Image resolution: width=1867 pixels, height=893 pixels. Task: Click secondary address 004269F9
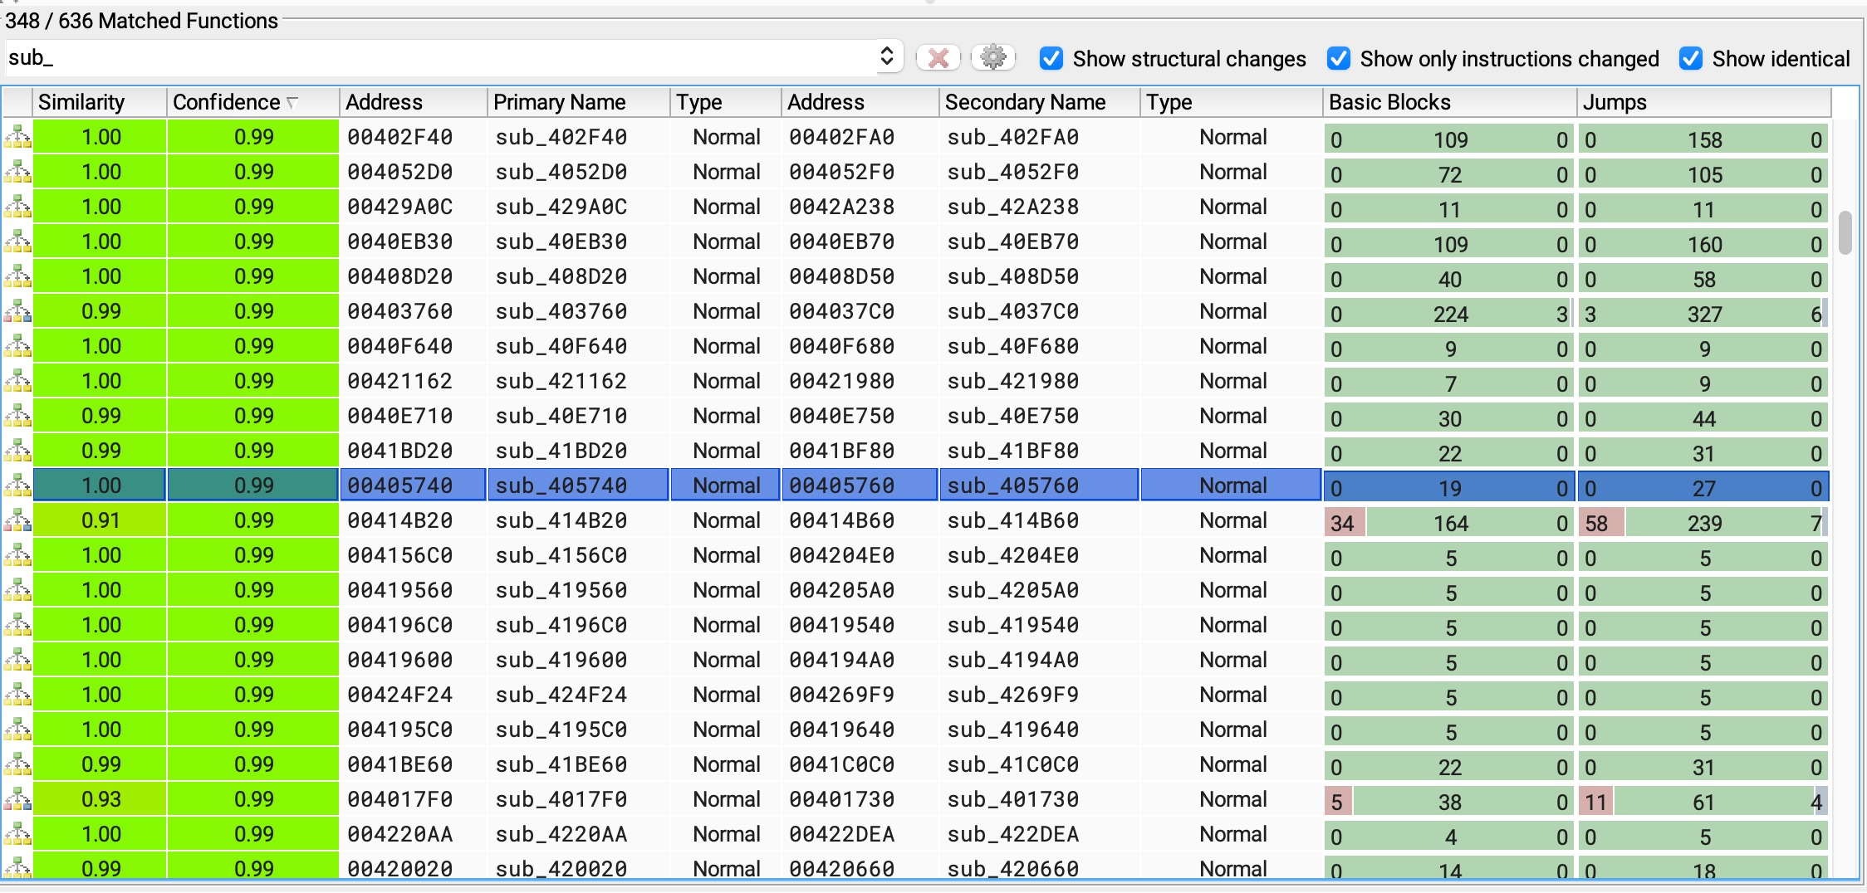[x=841, y=695]
